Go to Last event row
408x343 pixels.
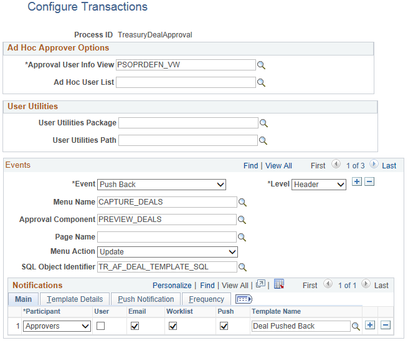pos(389,166)
